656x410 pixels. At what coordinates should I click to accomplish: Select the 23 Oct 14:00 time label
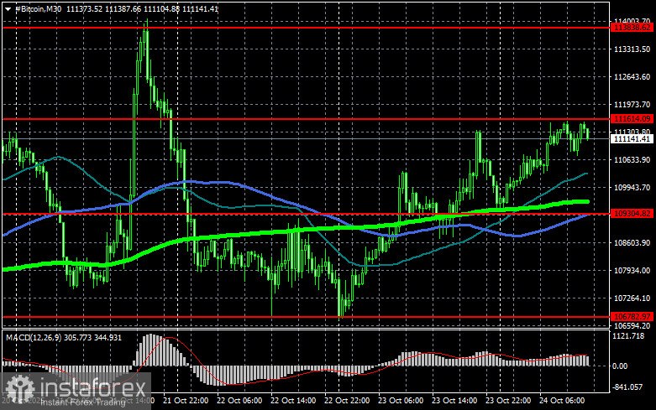pos(454,401)
